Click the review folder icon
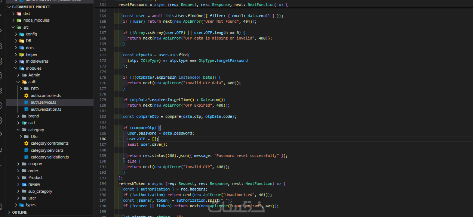Screen dimensions: 473x217 (x=24, y=184)
